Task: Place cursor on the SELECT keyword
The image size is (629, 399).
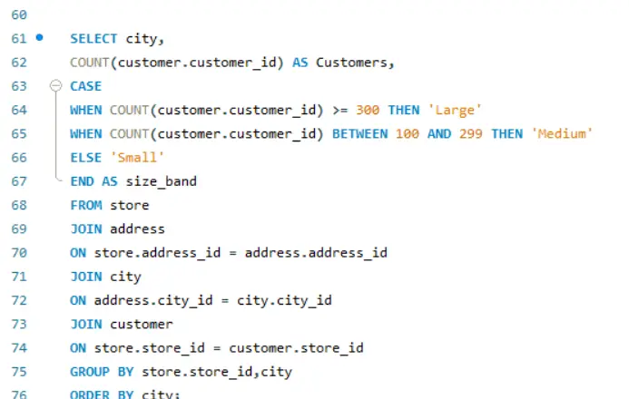Action: (93, 38)
